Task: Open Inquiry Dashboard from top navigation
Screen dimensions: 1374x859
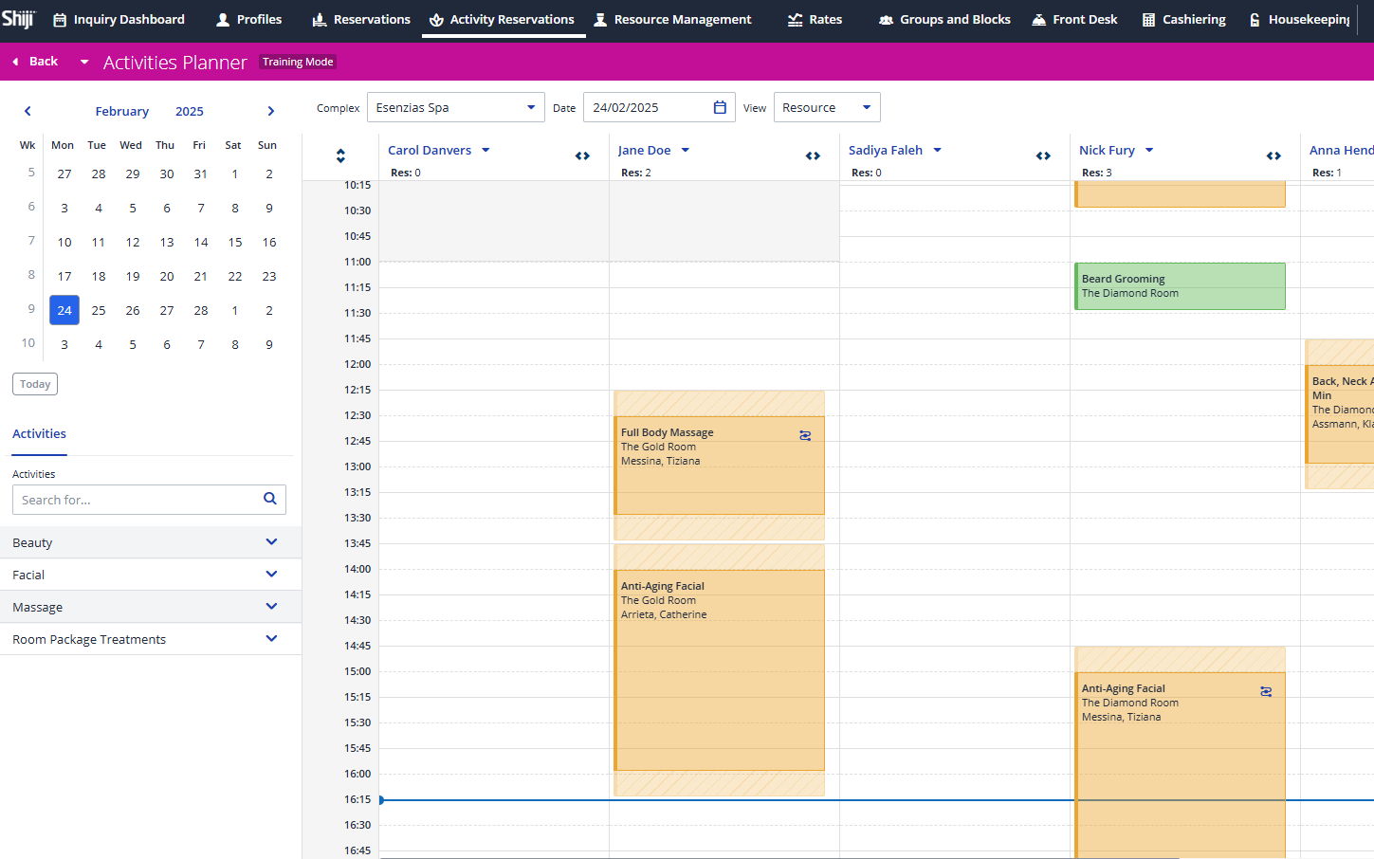Action: pyautogui.click(x=119, y=19)
